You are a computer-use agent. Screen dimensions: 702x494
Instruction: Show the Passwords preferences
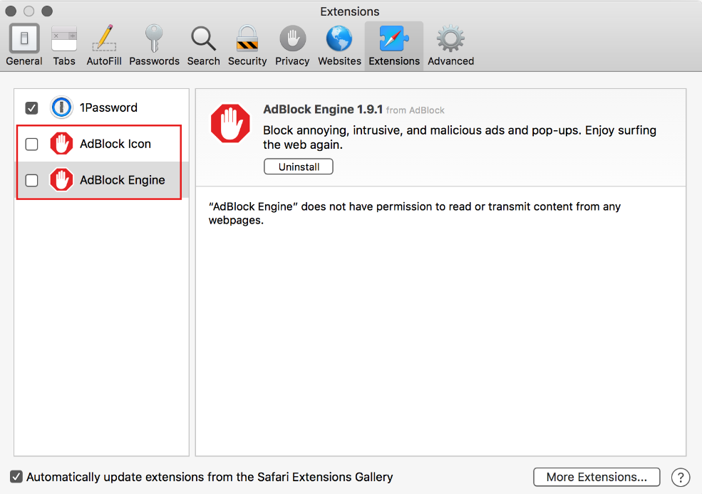[154, 46]
